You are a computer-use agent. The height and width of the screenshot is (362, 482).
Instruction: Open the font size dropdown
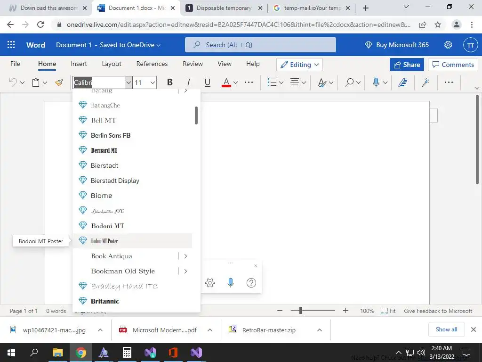tap(153, 82)
